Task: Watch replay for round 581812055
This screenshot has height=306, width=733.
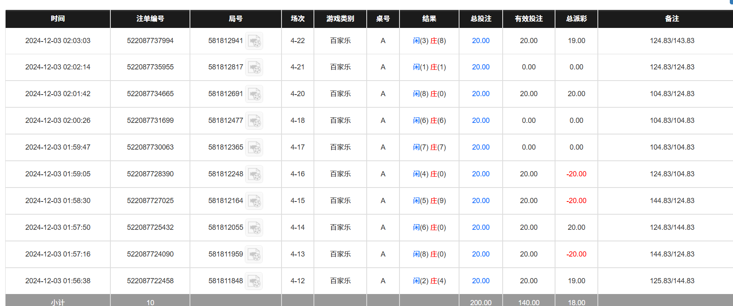Action: [x=254, y=228]
